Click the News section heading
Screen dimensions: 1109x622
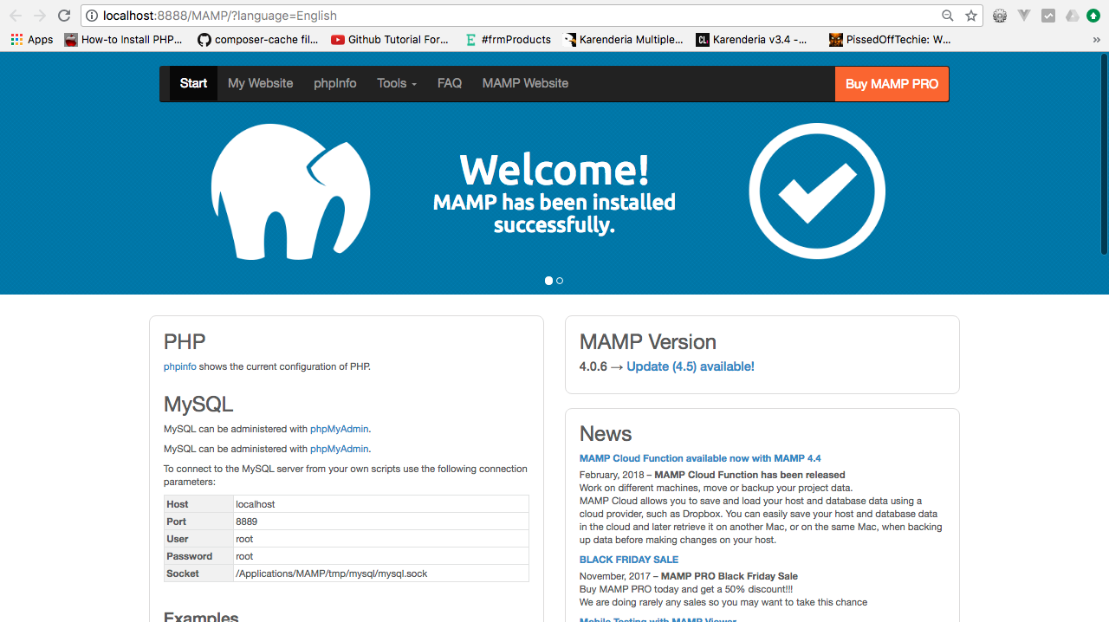[x=606, y=434]
